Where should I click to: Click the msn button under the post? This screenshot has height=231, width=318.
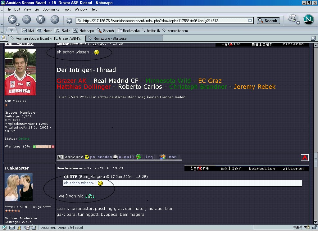168,157
